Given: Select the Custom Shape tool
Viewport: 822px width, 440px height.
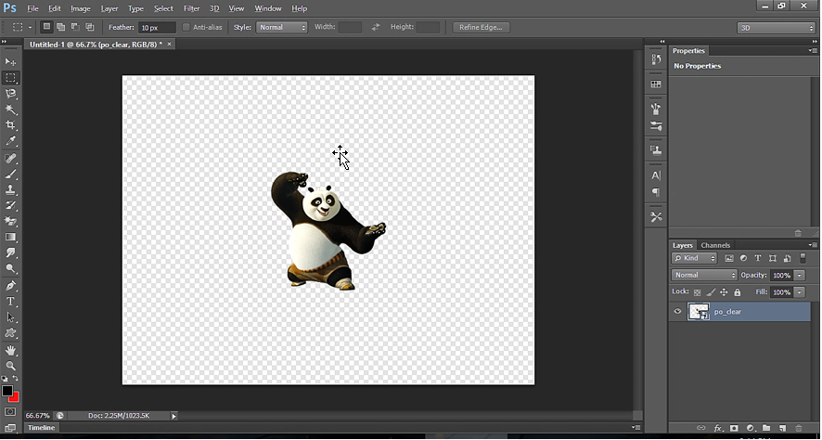Looking at the screenshot, I should click(10, 333).
